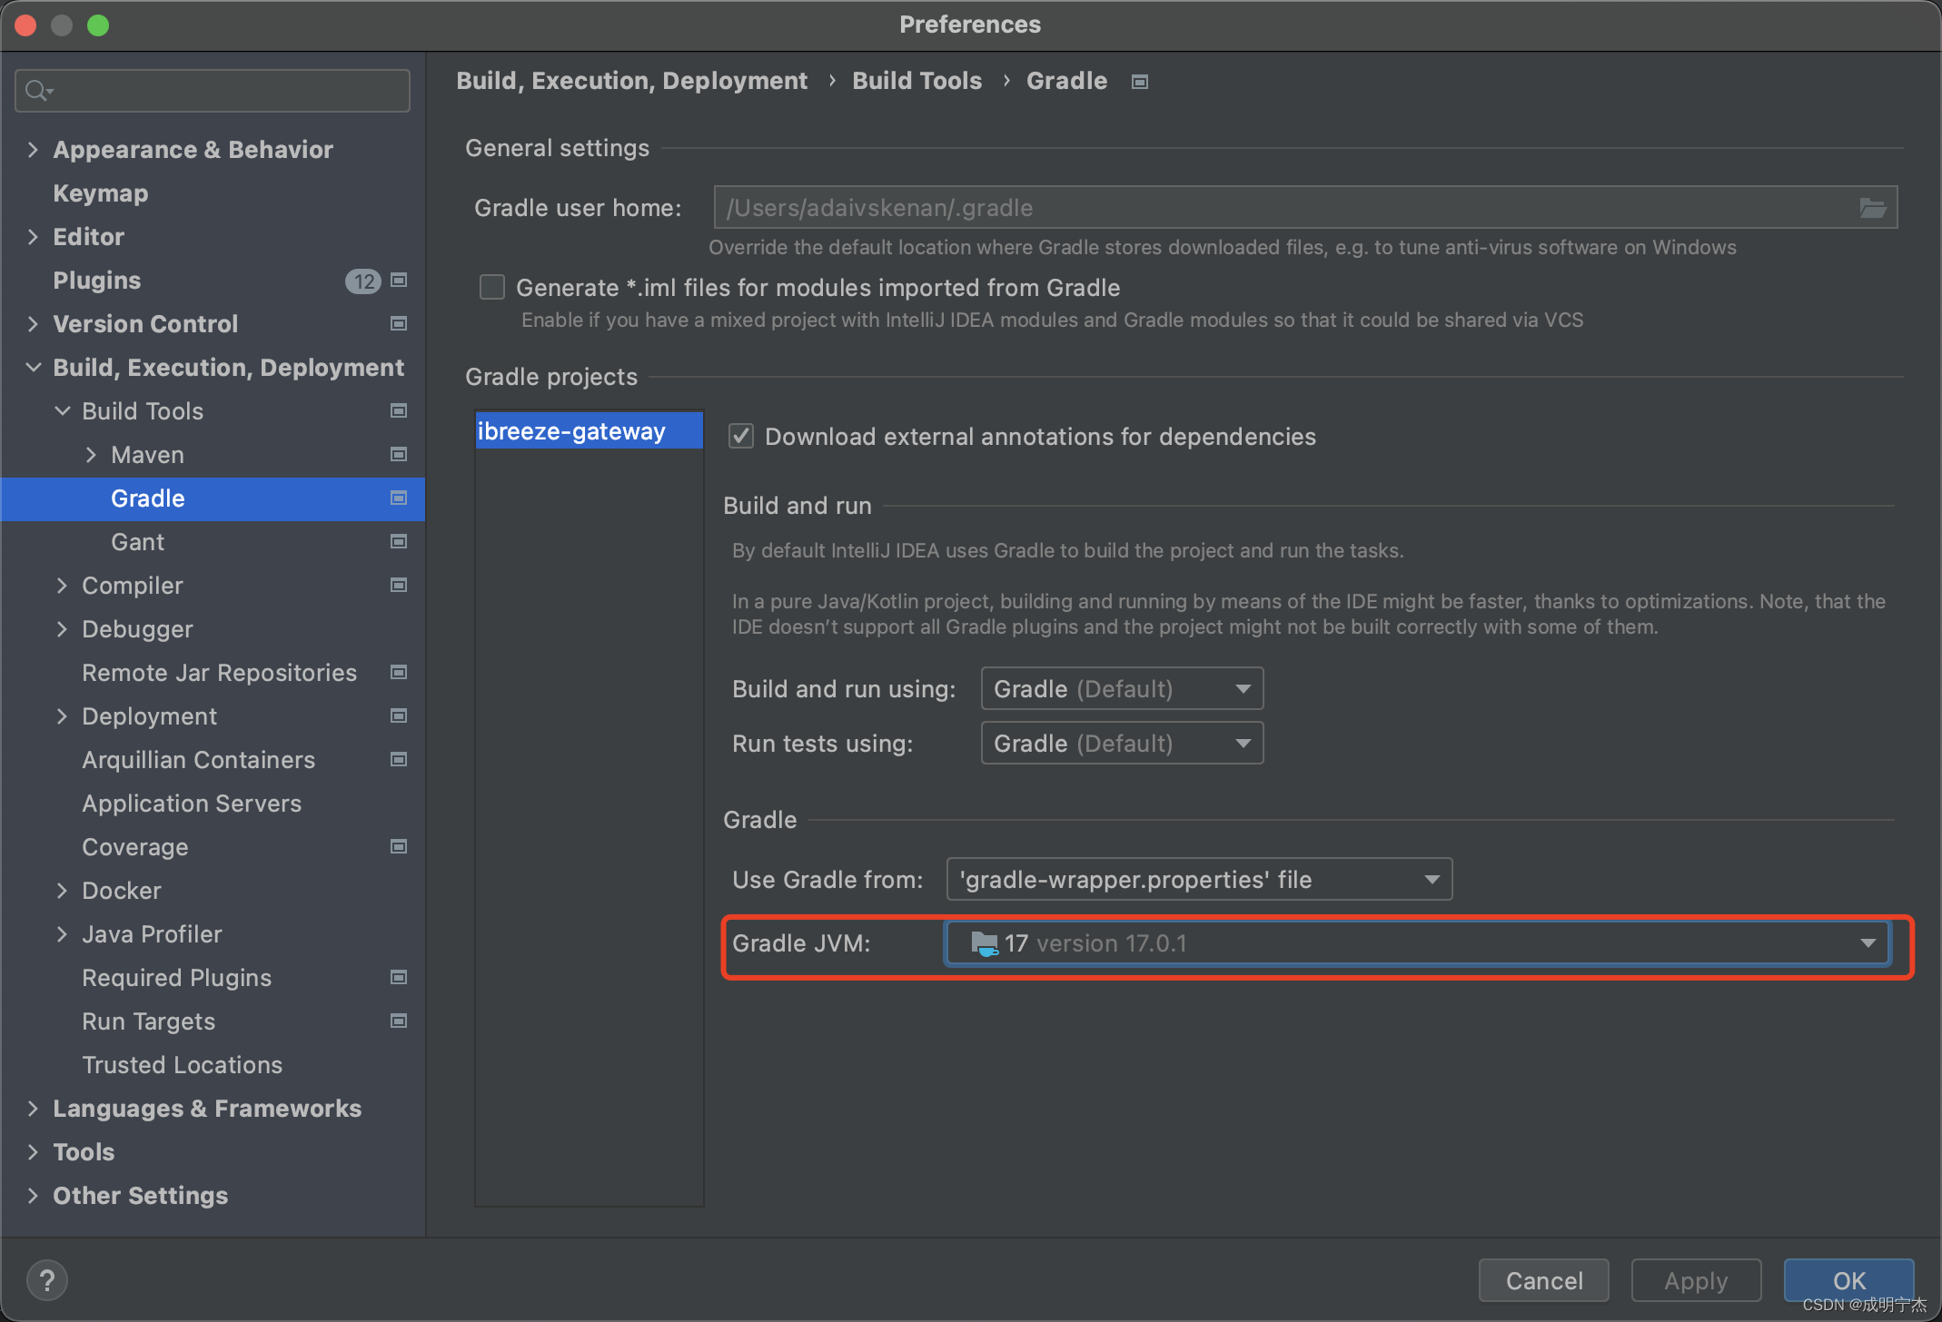Open the Gradle JVM version dropdown
Viewport: 1942px width, 1322px height.
pyautogui.click(x=1868, y=942)
